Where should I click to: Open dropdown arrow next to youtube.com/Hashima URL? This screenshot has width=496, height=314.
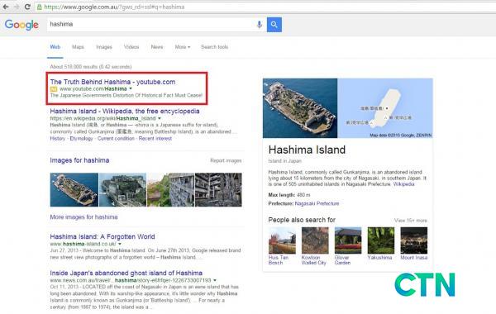point(131,89)
